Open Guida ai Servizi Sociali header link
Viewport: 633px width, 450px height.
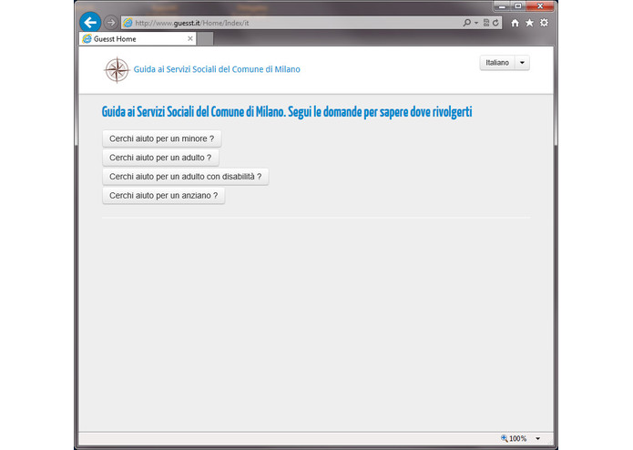[217, 69]
